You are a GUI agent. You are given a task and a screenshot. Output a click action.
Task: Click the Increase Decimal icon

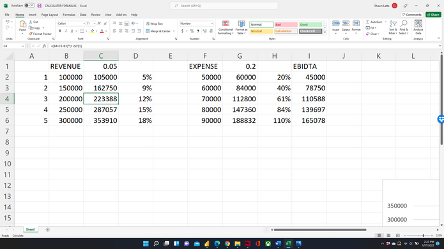point(204,31)
